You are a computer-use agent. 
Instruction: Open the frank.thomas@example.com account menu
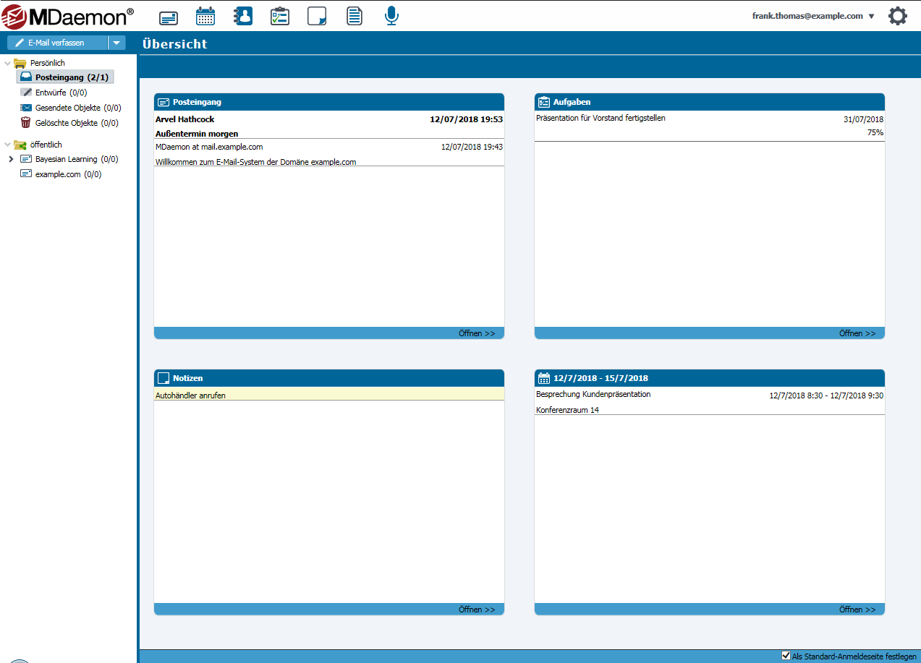[x=813, y=16]
